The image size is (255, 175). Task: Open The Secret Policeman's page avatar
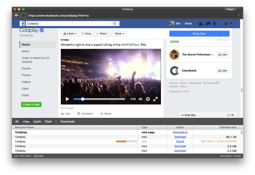pos(174,54)
